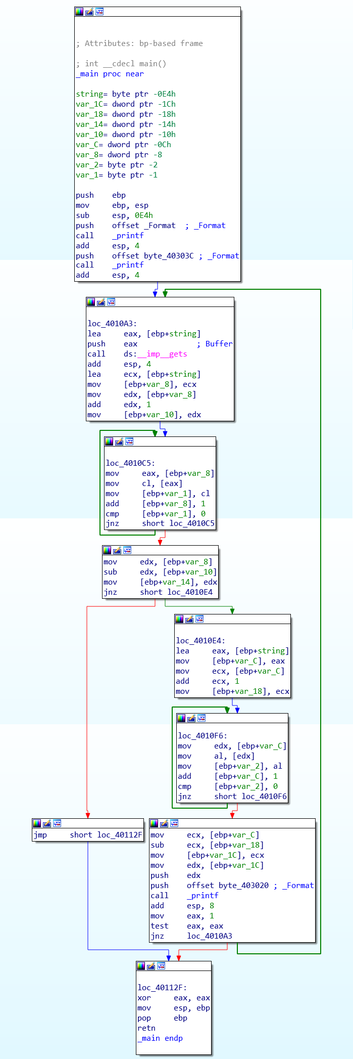Click the 'var_2= byte ptr -2' definition

(117, 165)
